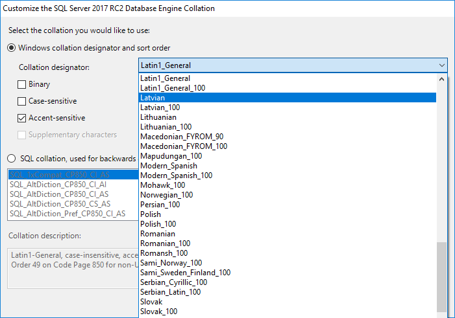Select Modern_Spanish_100 collation
The width and height of the screenshot is (455, 318).
(288, 176)
